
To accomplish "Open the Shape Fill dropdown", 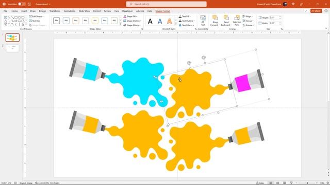I will (x=130, y=16).
